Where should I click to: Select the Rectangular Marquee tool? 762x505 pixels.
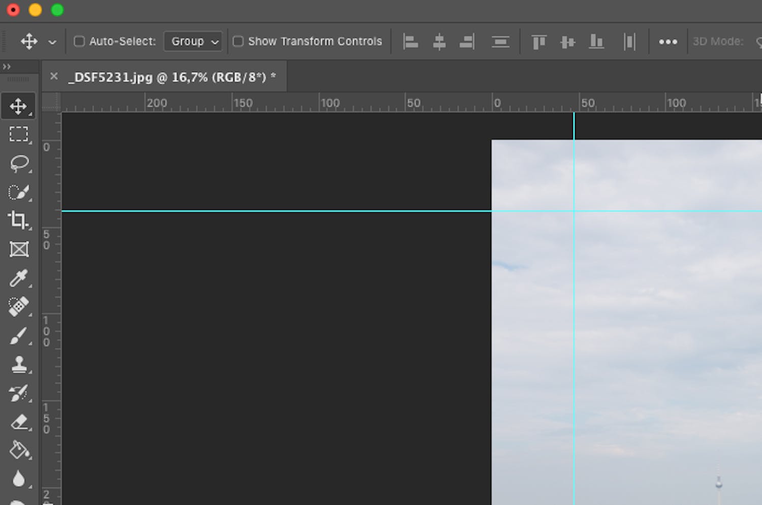click(x=19, y=135)
